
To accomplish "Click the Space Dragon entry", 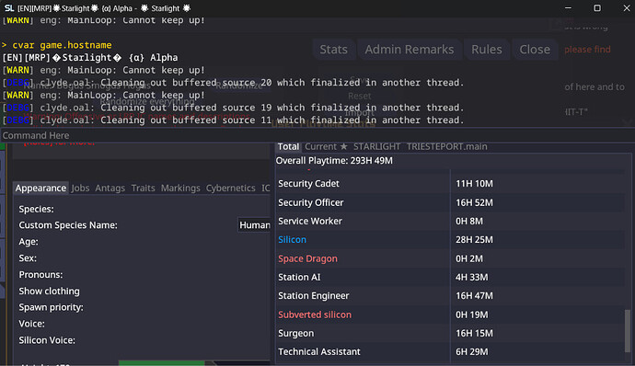I will coord(307,258).
